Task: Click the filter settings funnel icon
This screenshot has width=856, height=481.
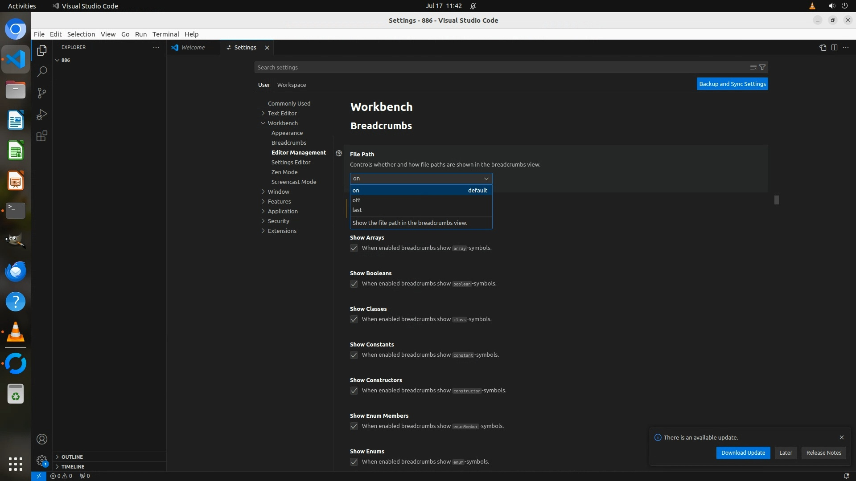Action: pyautogui.click(x=762, y=67)
